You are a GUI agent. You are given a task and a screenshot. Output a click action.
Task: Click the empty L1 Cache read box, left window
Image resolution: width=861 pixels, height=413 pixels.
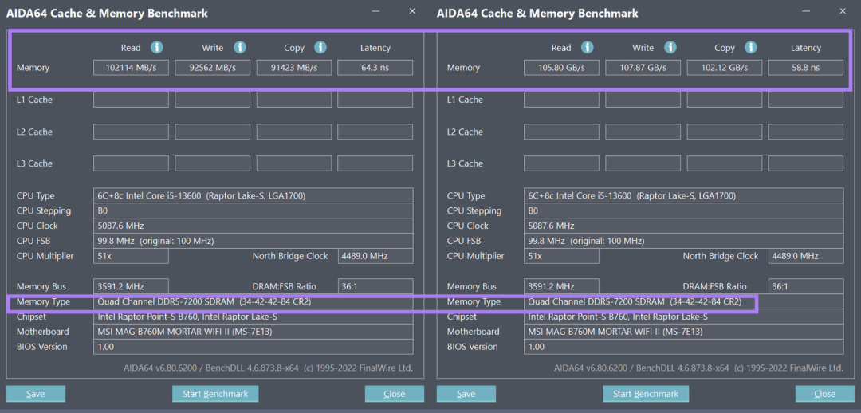click(x=131, y=100)
